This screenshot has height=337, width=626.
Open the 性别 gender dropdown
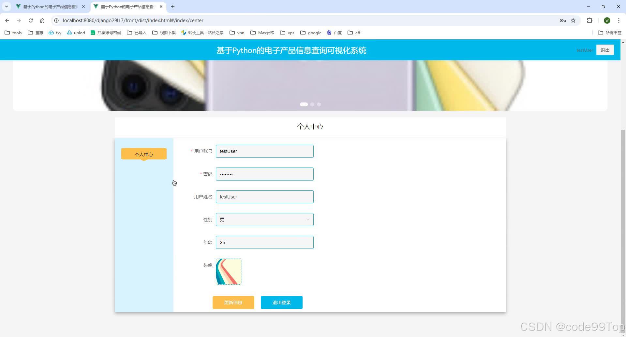pyautogui.click(x=264, y=219)
